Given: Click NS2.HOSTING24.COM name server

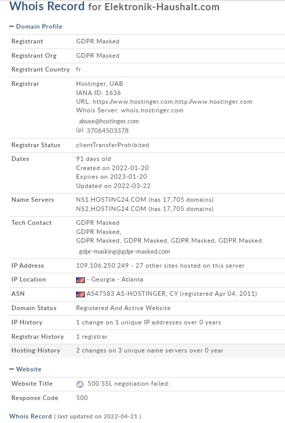Looking at the screenshot, I should (111, 209).
